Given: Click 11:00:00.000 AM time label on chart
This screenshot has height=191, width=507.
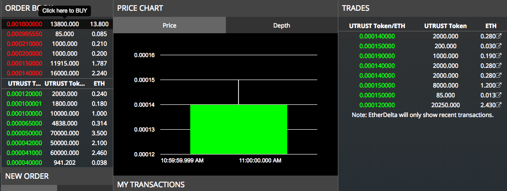Looking at the screenshot, I should tap(260, 161).
